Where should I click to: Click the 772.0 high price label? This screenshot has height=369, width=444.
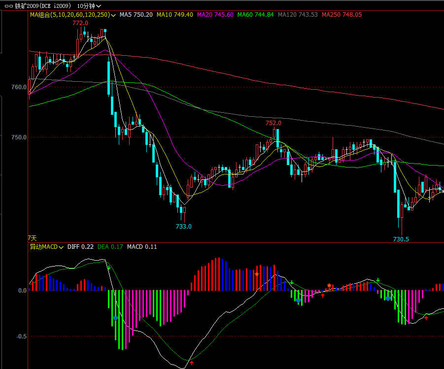coord(80,23)
